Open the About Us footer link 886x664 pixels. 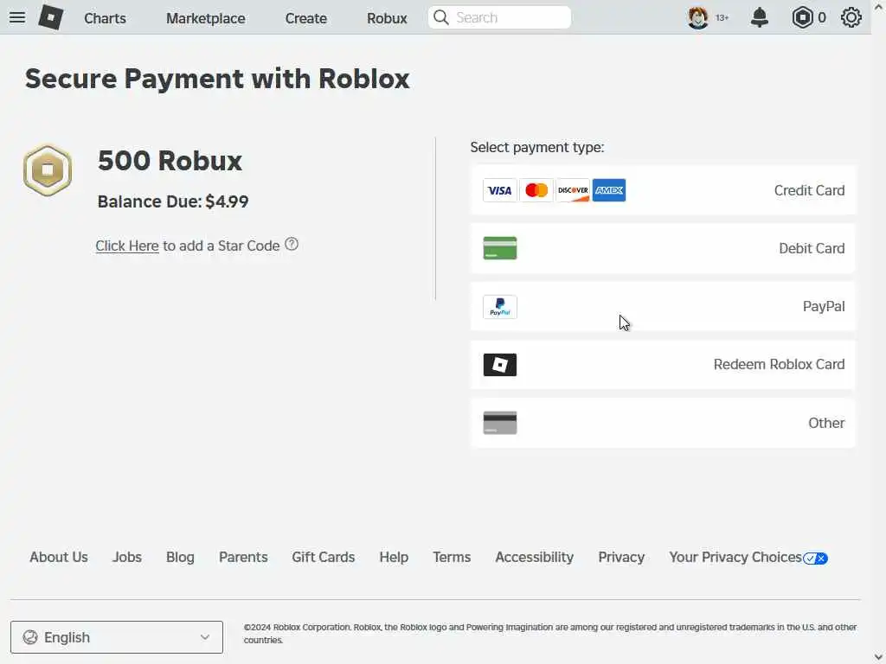(x=59, y=558)
